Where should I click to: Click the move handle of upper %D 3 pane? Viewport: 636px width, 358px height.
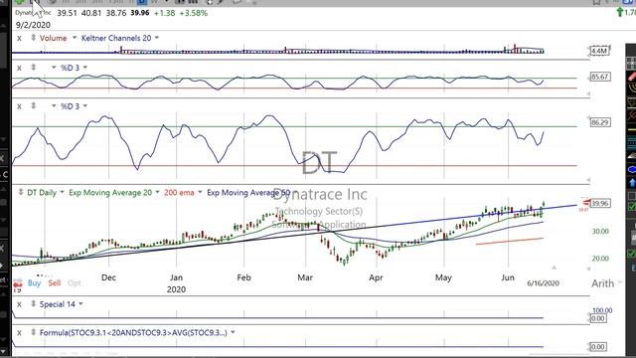pyautogui.click(x=33, y=68)
